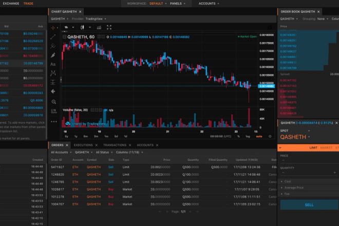Open the measure bars tool
The image size is (339, 226).
pyautogui.click(x=53, y=111)
